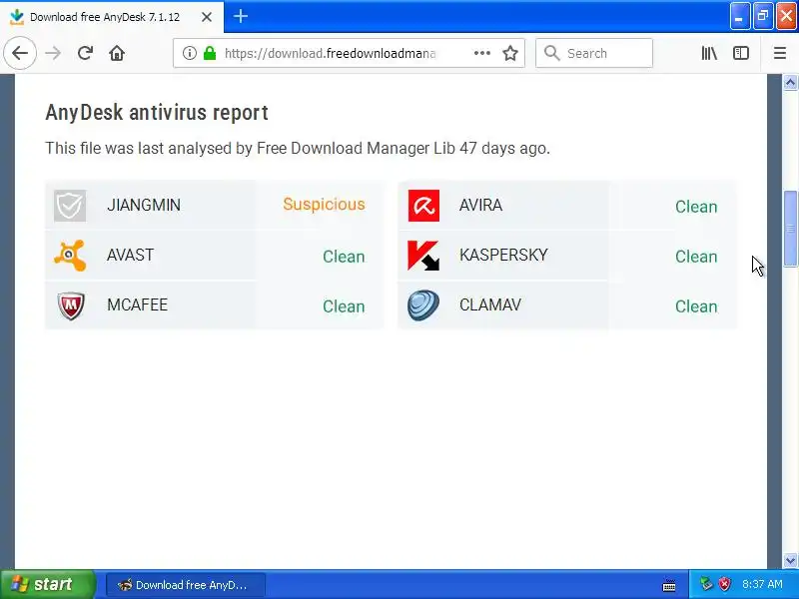Click the AnyDesk antivirus report heading
Viewport: 799px width, 599px height.
(x=157, y=113)
